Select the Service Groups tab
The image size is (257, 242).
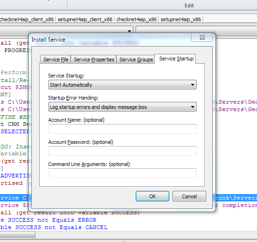click(x=136, y=59)
